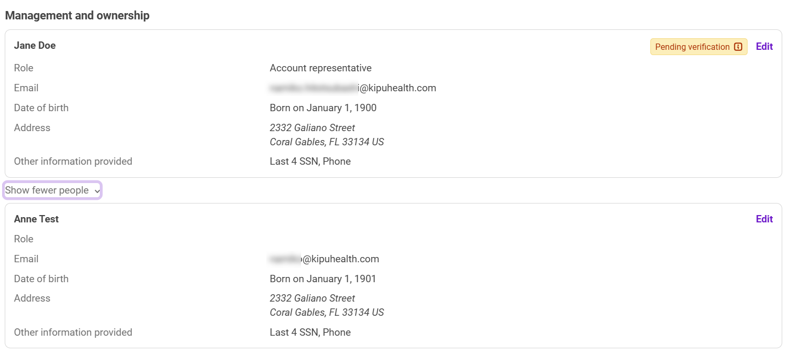Click Other information provided label under Jane Doe

(x=73, y=162)
